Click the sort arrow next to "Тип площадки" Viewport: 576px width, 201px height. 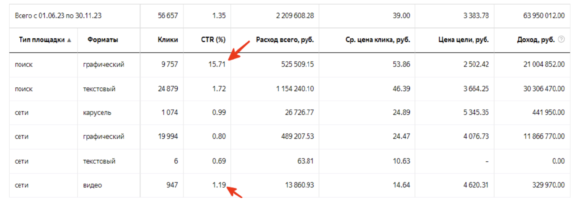pyautogui.click(x=69, y=40)
